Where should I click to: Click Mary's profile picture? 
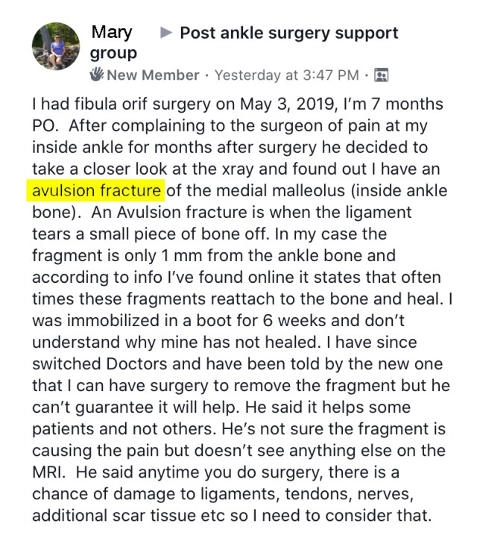tap(56, 46)
